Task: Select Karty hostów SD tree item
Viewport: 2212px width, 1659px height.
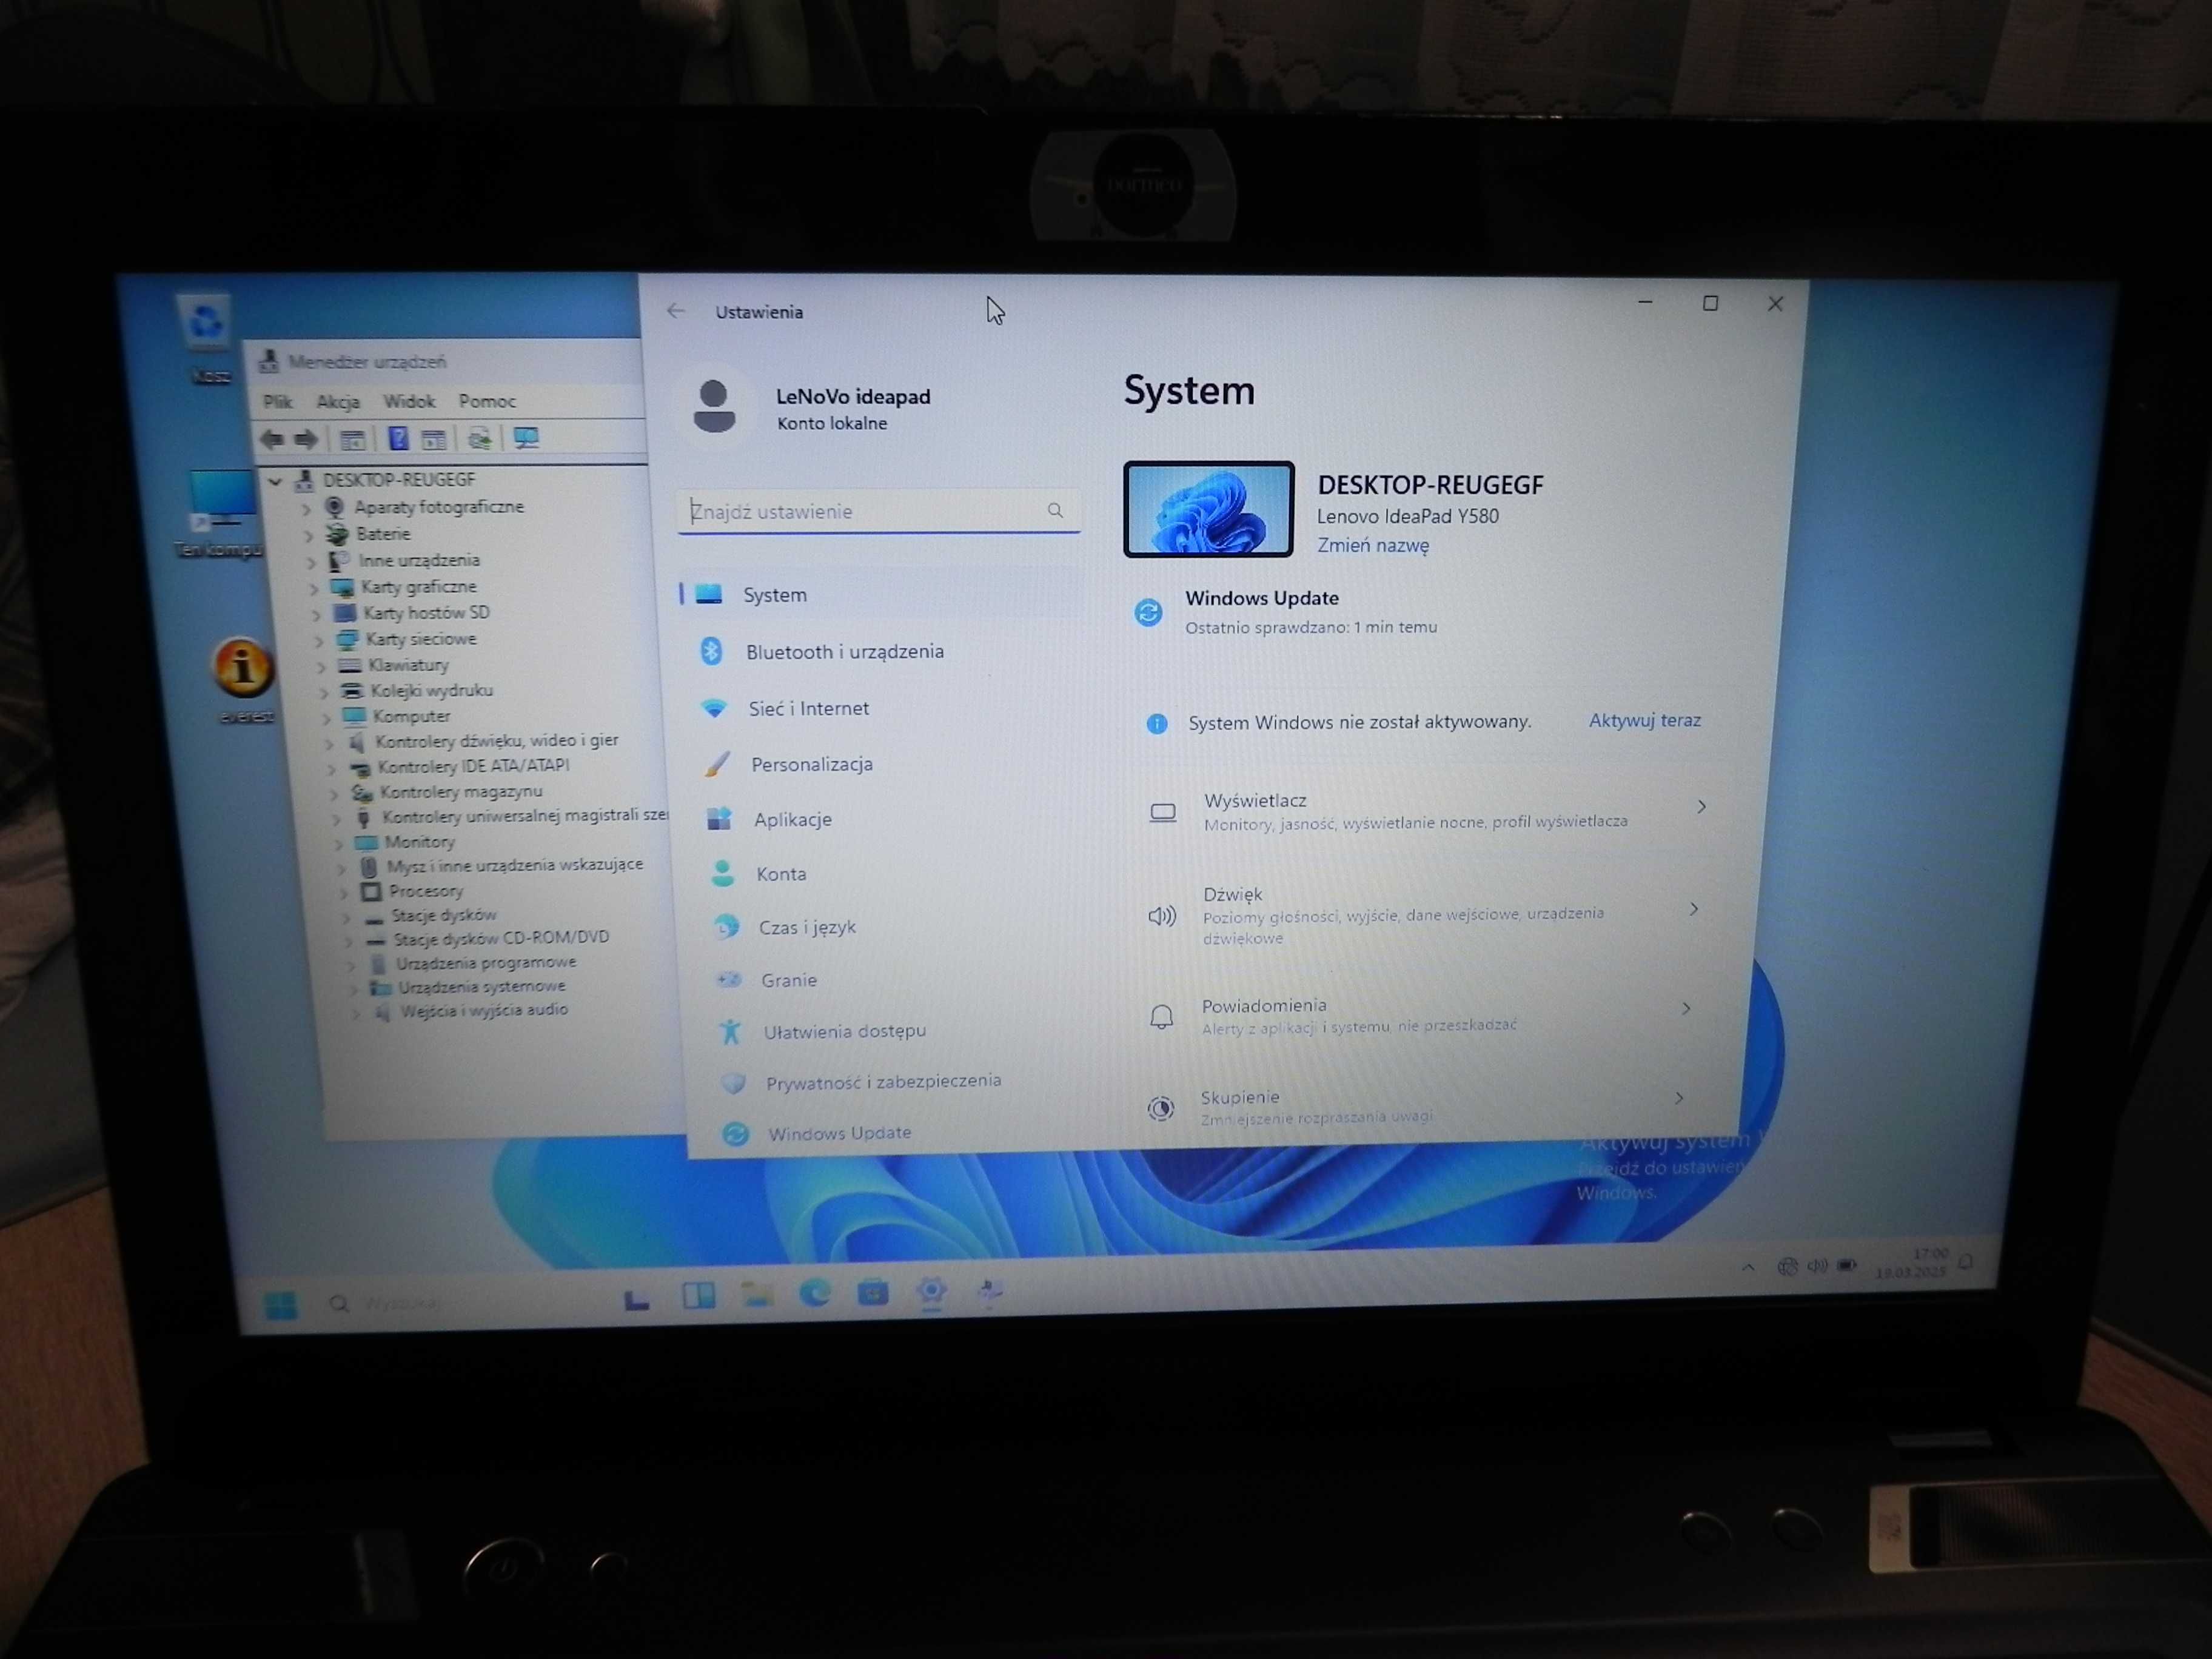Action: (426, 612)
